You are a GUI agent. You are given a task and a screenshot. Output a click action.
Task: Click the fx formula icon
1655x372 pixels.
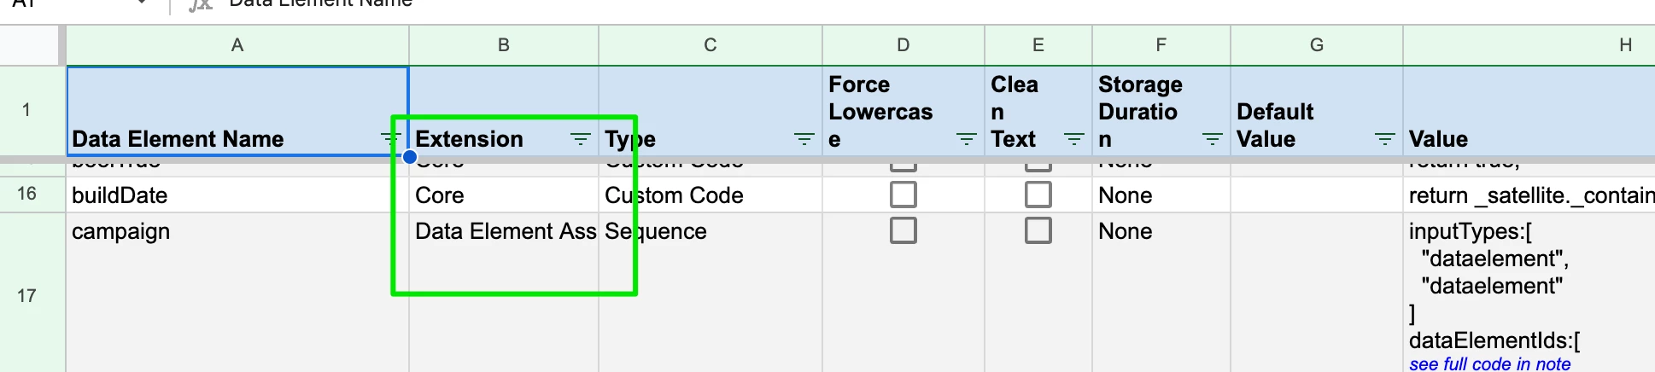[200, 4]
